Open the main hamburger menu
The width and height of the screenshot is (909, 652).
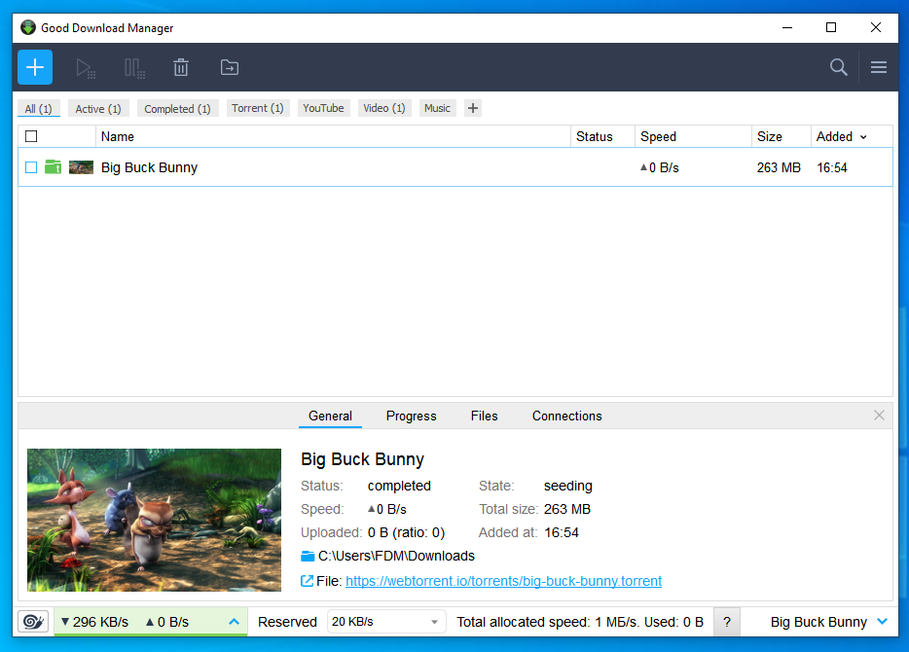[878, 67]
